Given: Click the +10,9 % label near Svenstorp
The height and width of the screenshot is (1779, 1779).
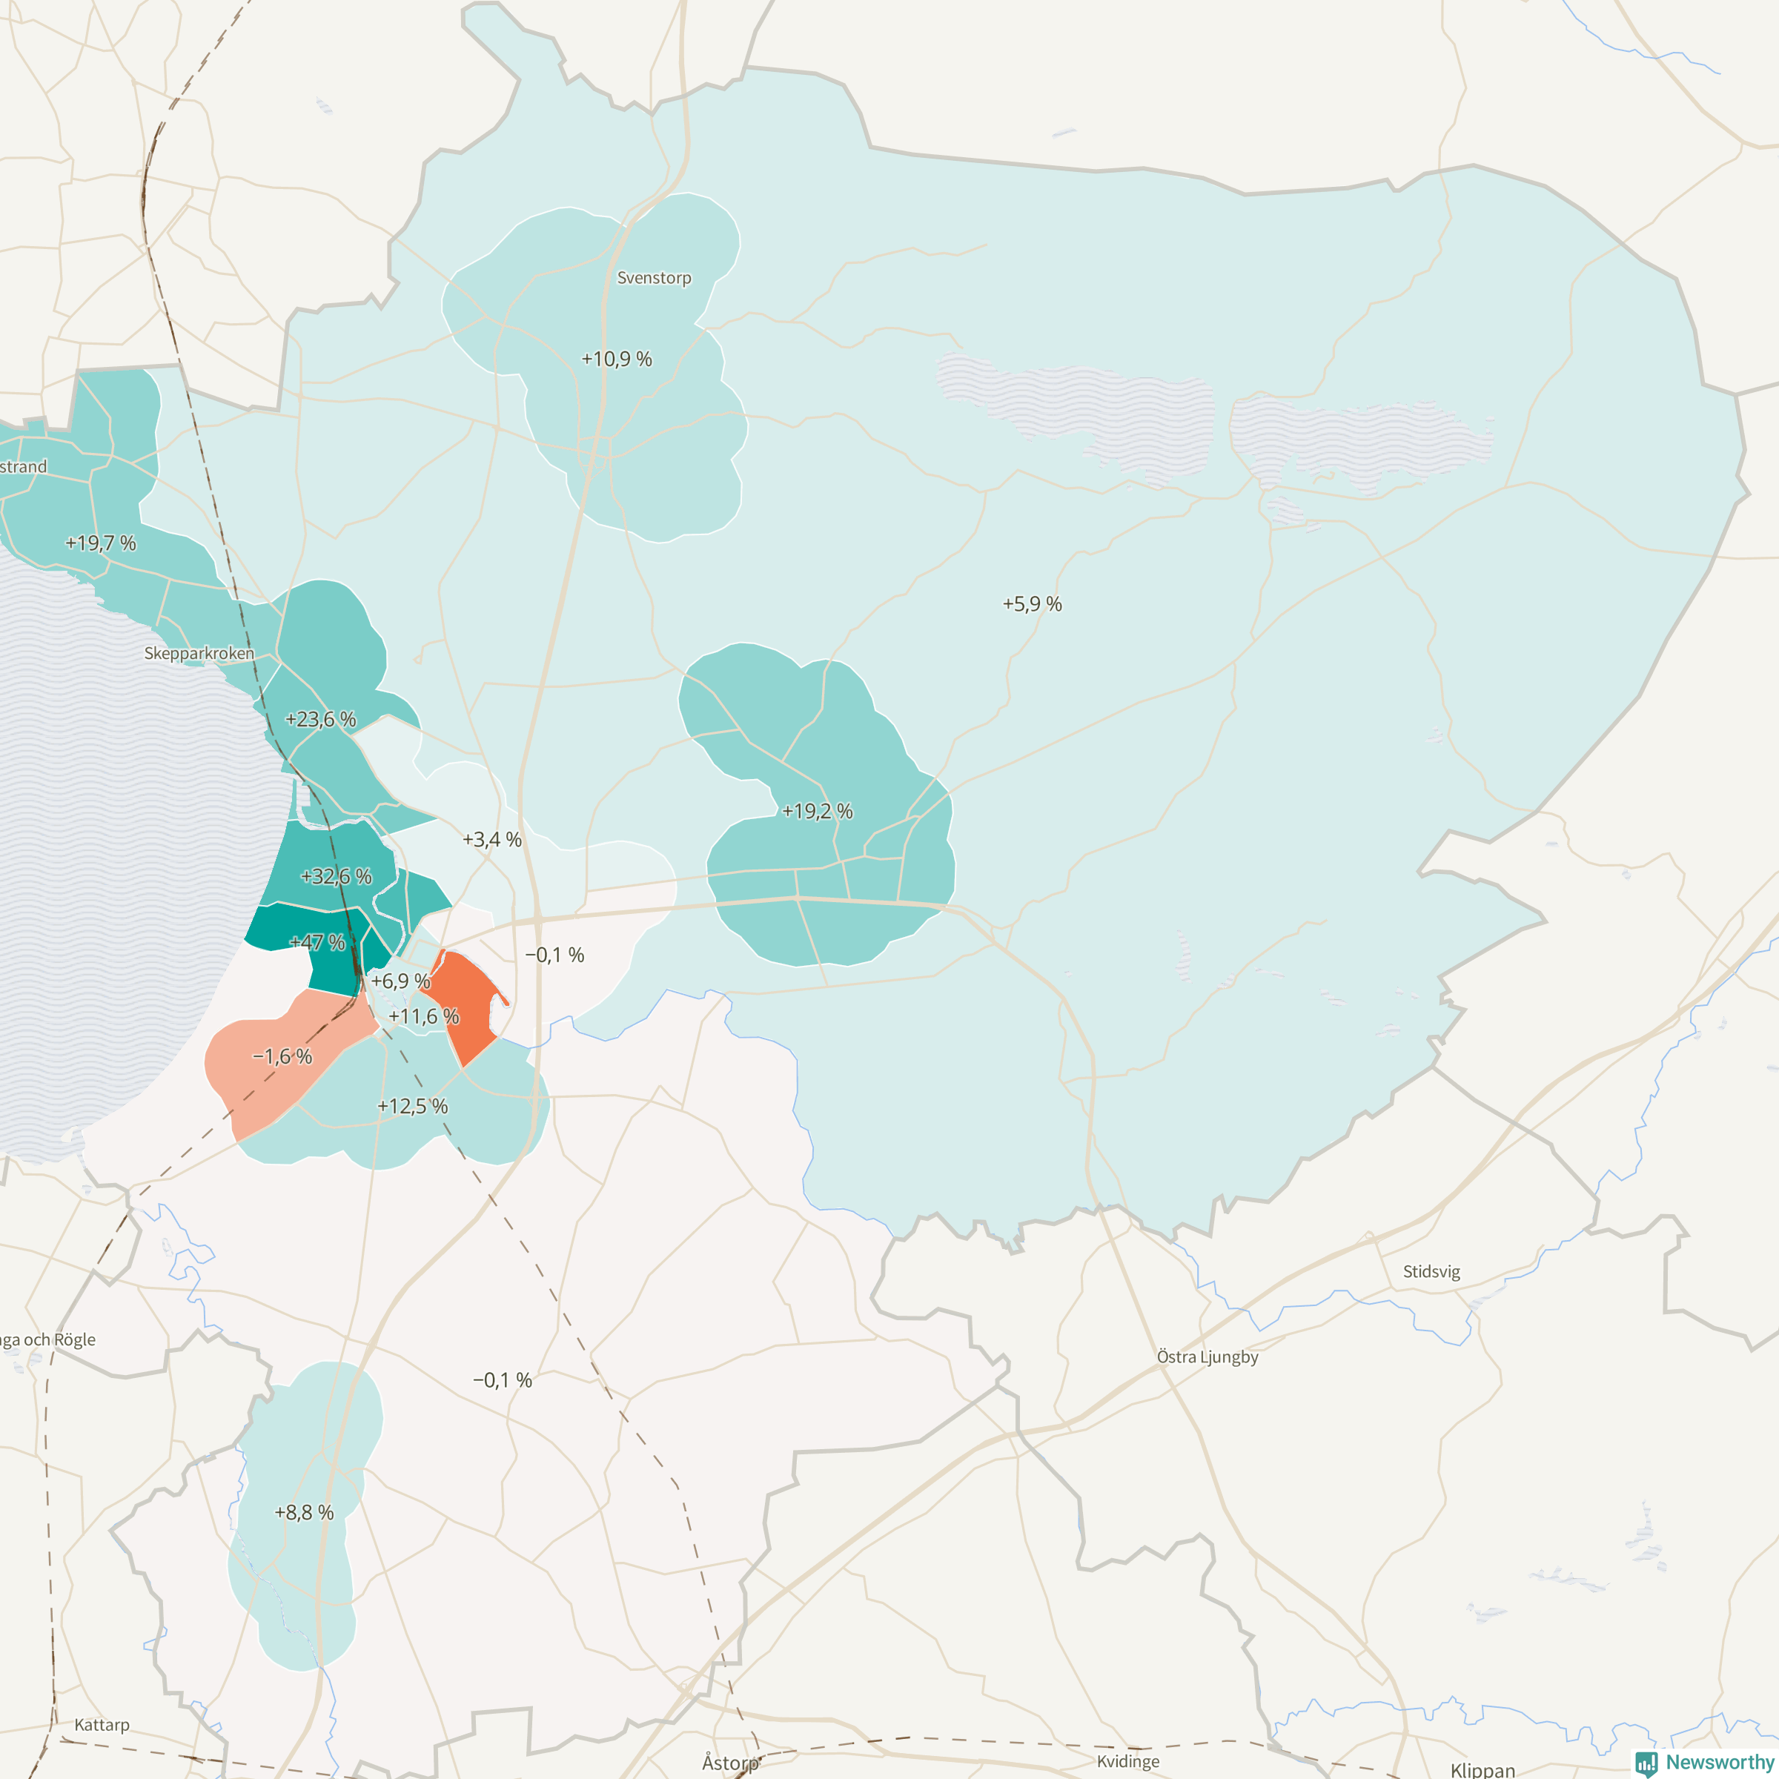Looking at the screenshot, I should [x=616, y=358].
